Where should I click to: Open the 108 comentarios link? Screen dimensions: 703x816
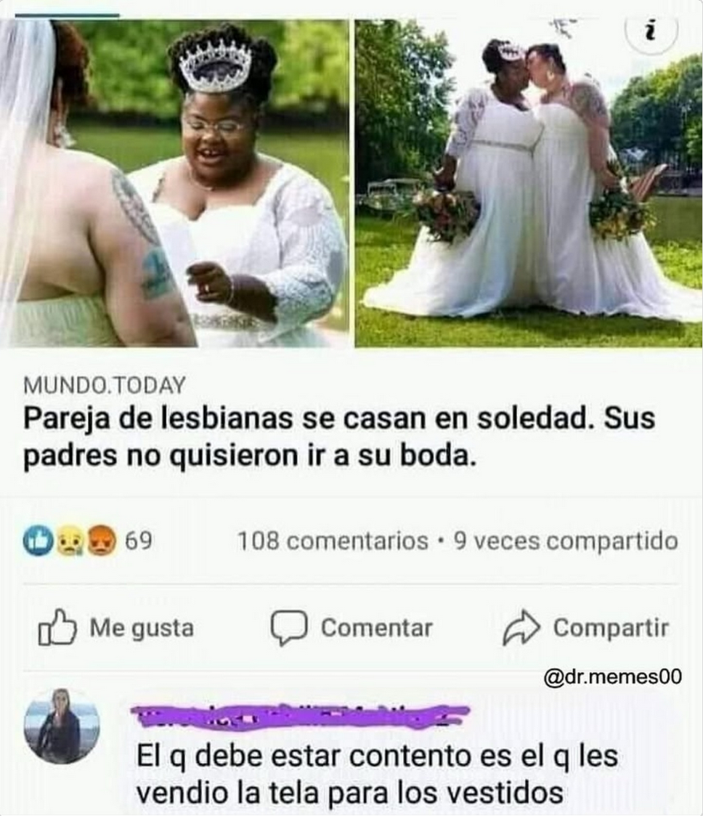pos(333,541)
